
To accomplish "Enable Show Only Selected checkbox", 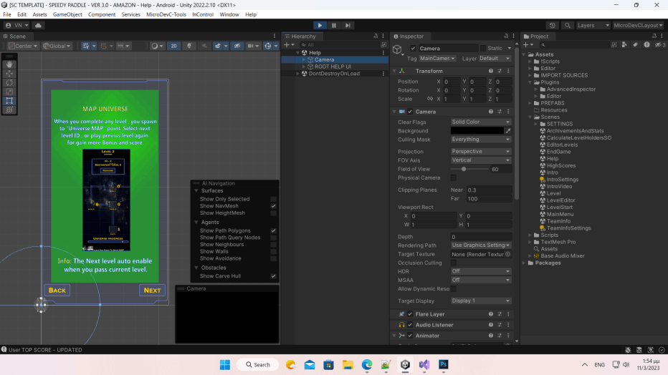I will pos(273,199).
